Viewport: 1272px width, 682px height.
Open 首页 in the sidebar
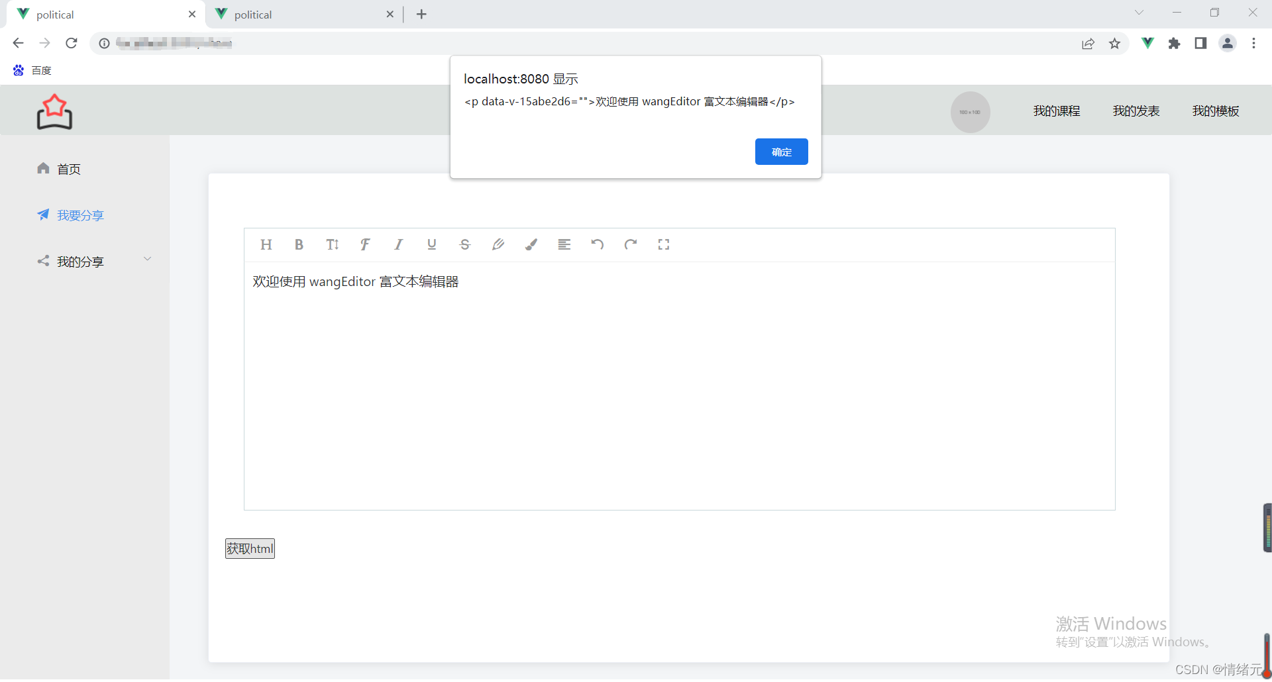coord(69,170)
